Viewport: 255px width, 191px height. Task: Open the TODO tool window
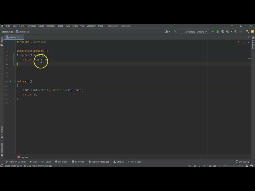46,162
